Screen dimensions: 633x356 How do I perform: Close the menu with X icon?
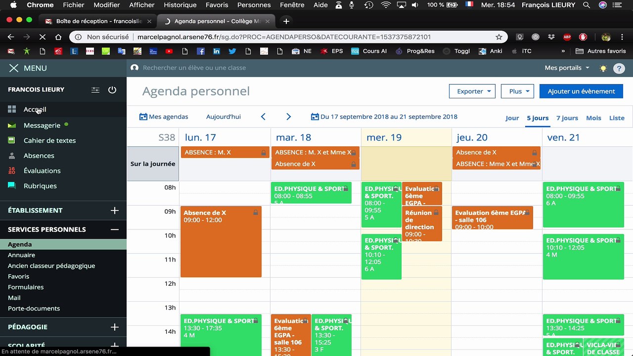click(13, 68)
